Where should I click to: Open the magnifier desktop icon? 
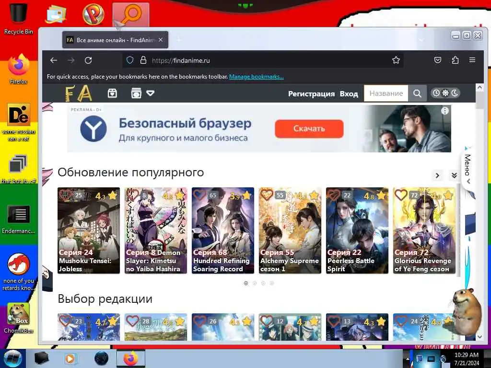[x=131, y=14]
